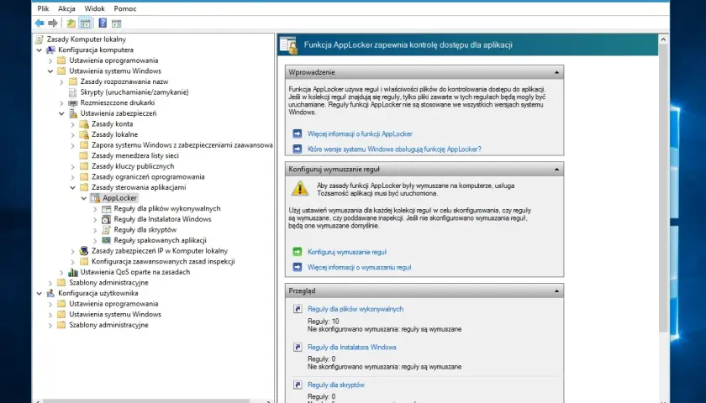This screenshot has height=403, width=706.
Task: Click the shortcut icon beside Reguły dla Instalatora Windows overview
Action: tap(298, 347)
